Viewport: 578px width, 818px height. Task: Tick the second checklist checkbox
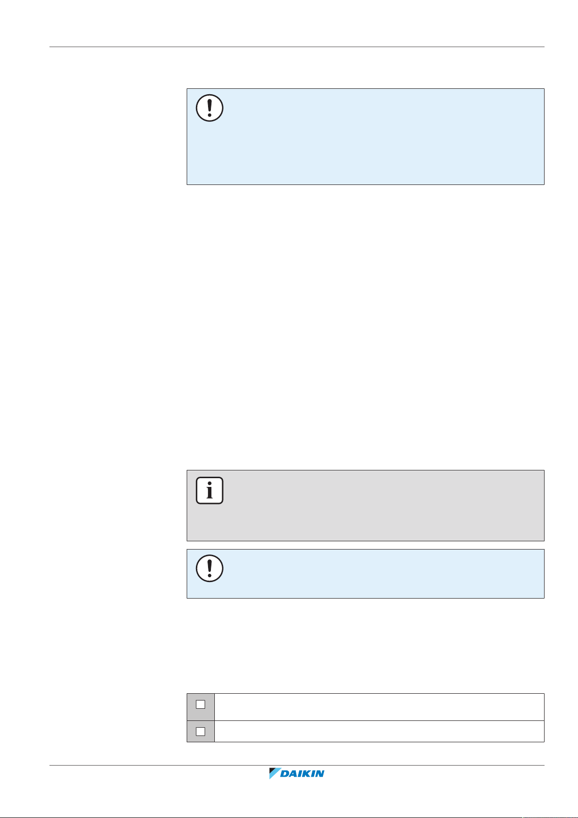tap(200, 731)
